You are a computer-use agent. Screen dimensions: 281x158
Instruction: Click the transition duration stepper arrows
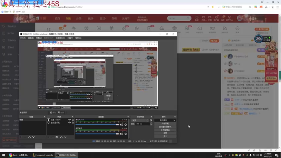point(151,124)
